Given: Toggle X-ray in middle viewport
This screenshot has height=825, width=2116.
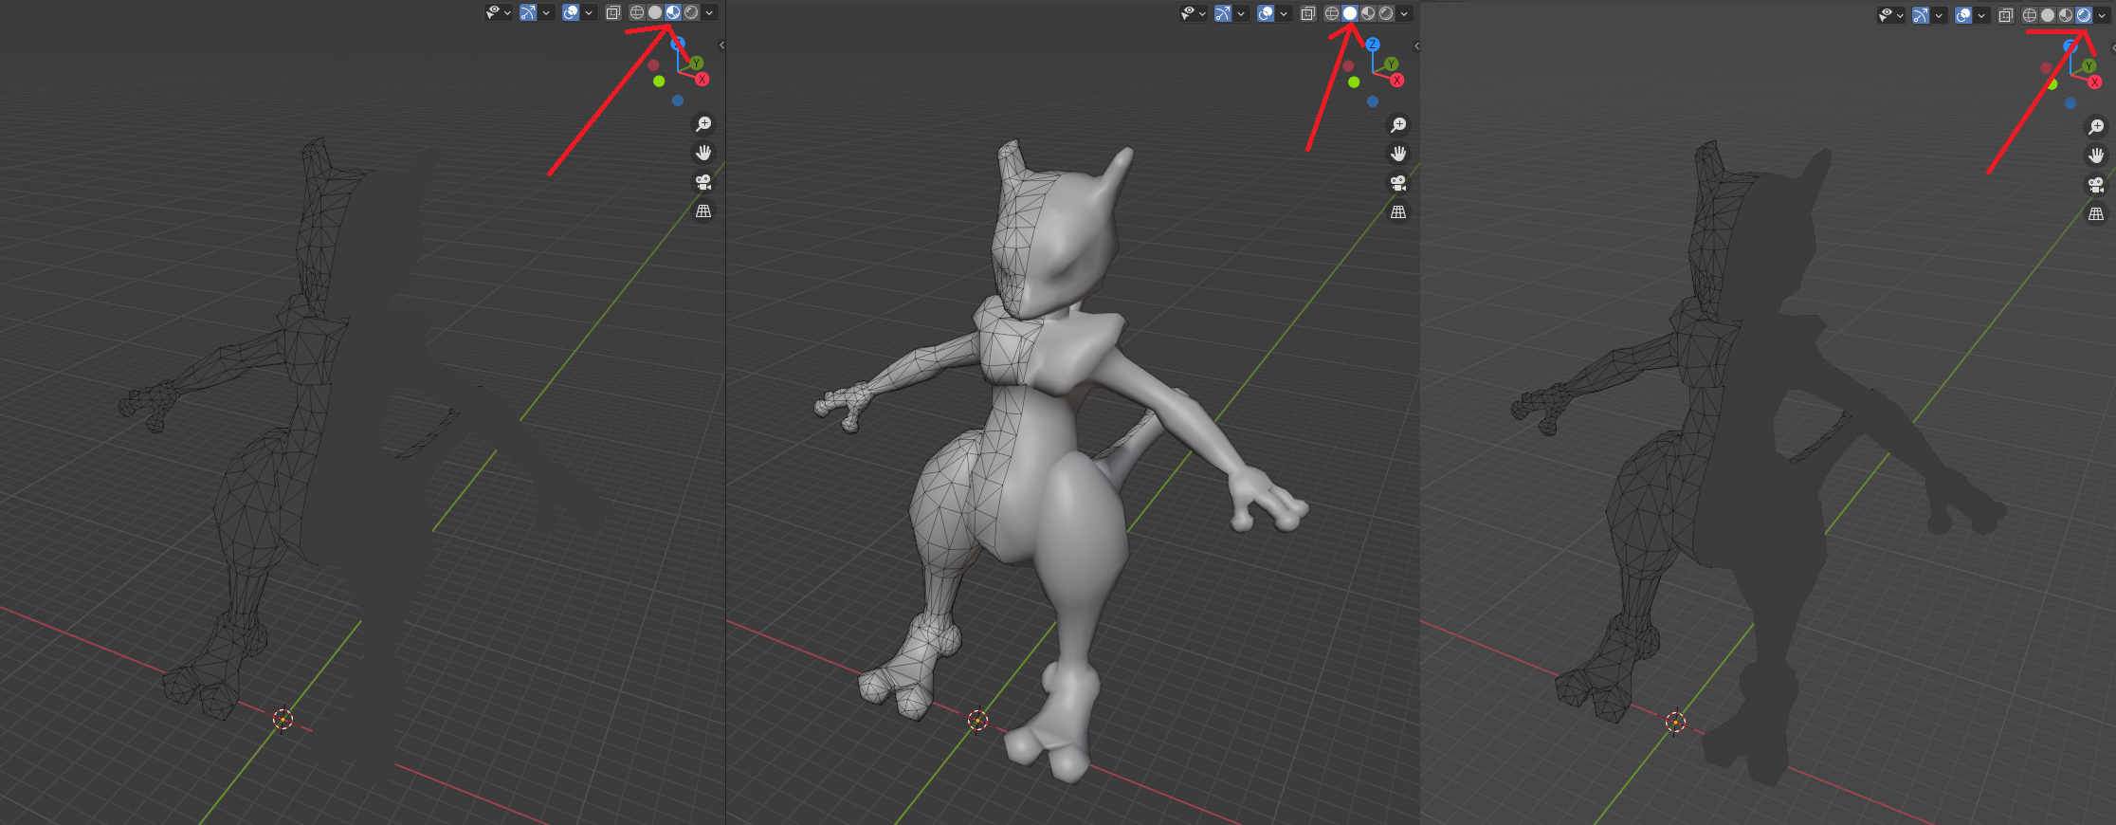Looking at the screenshot, I should [1307, 13].
